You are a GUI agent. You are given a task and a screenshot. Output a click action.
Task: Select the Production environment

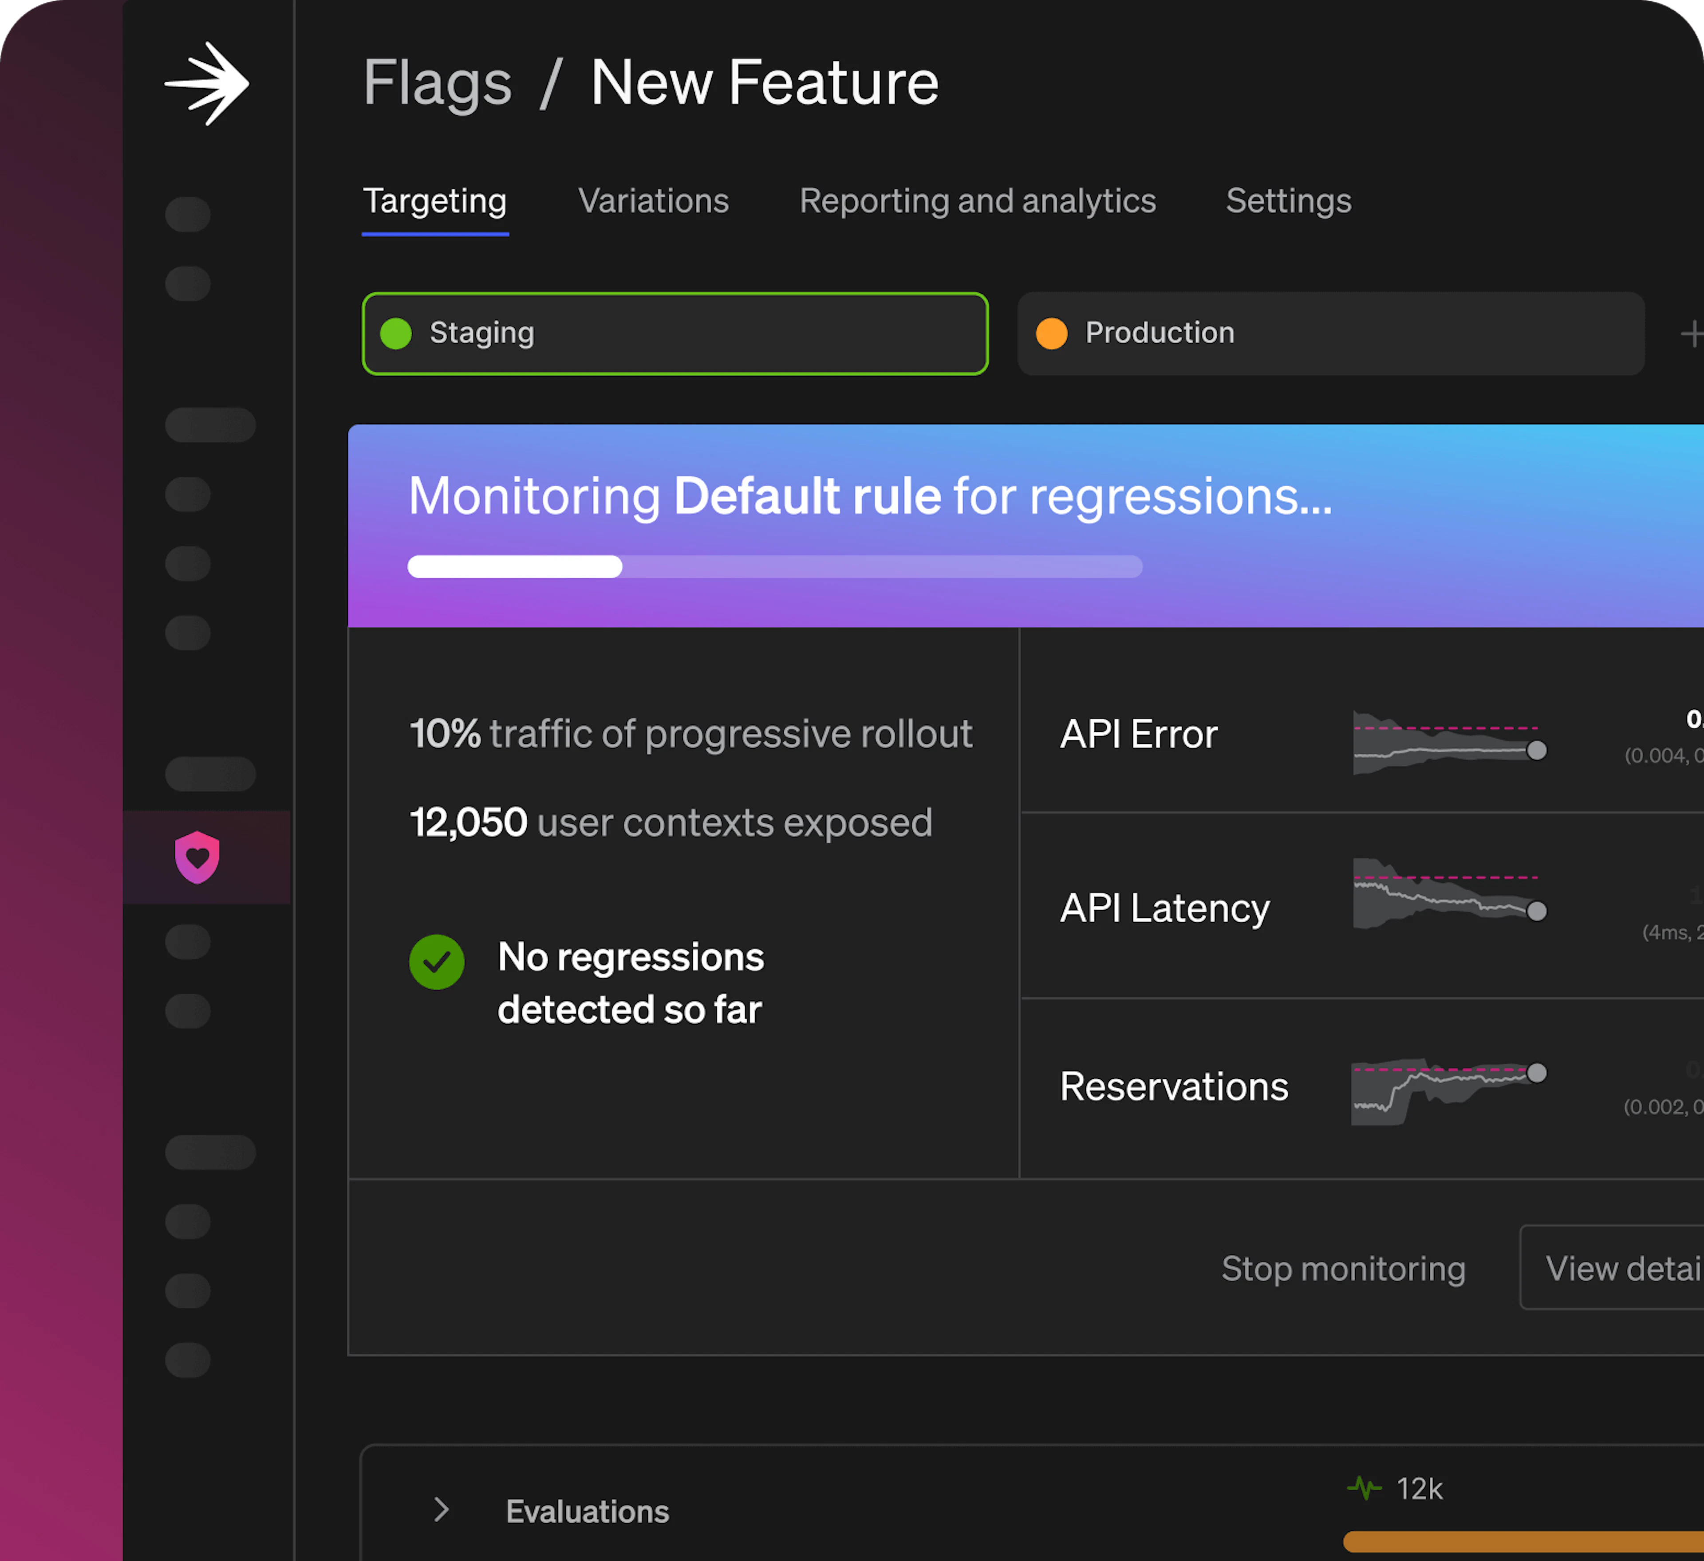click(1330, 334)
